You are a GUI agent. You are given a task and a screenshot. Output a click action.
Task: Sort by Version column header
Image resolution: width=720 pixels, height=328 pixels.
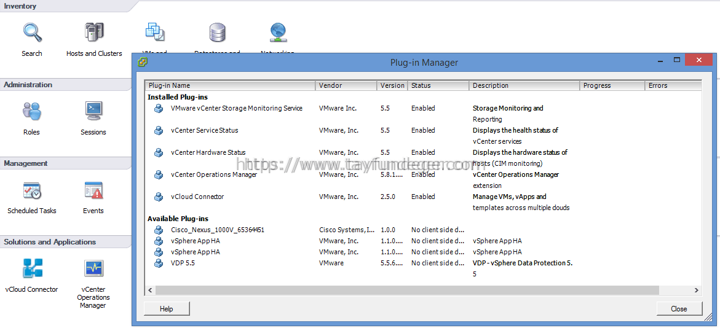392,86
